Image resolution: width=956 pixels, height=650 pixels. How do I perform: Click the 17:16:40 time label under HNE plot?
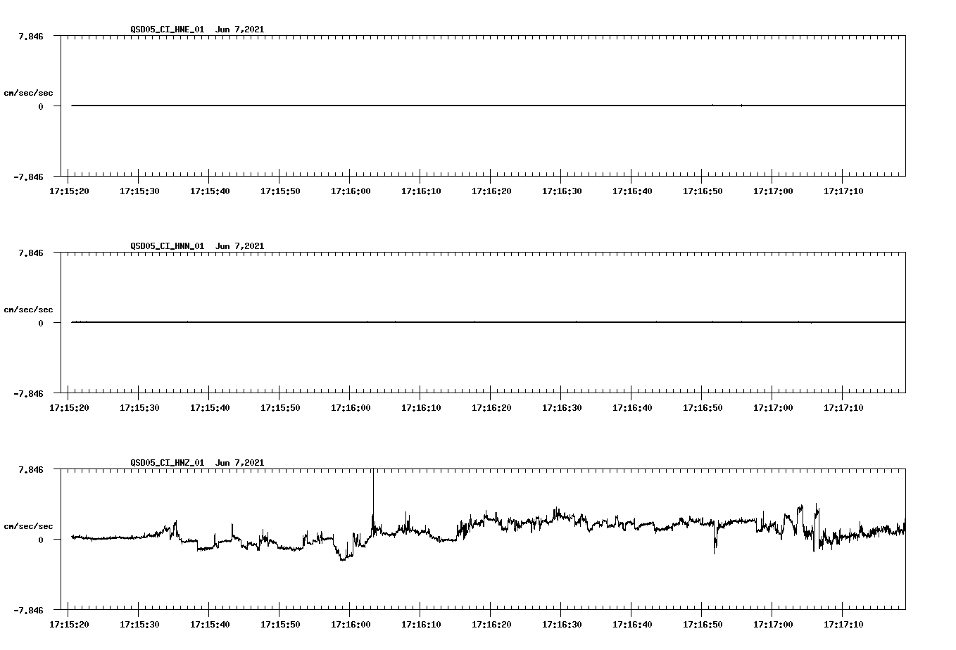[632, 191]
